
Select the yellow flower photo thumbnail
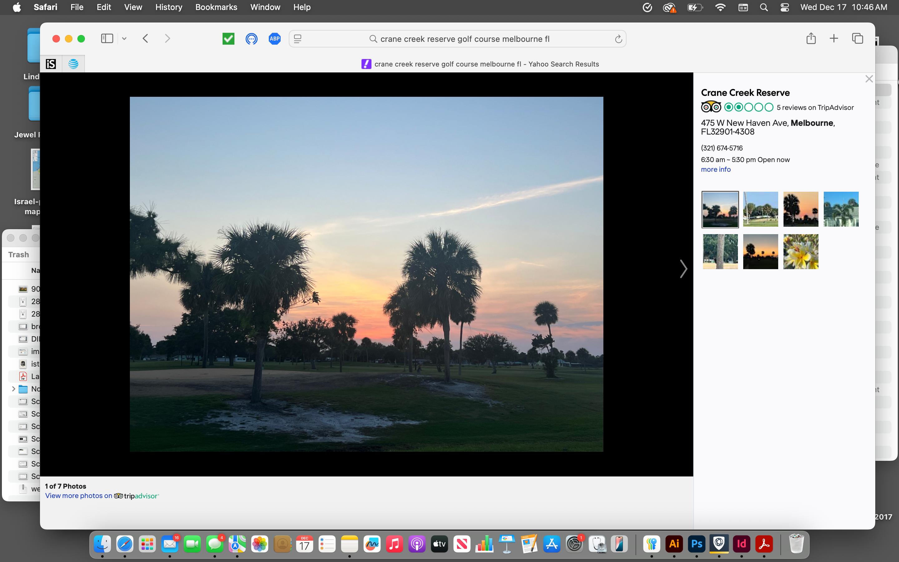[801, 252]
